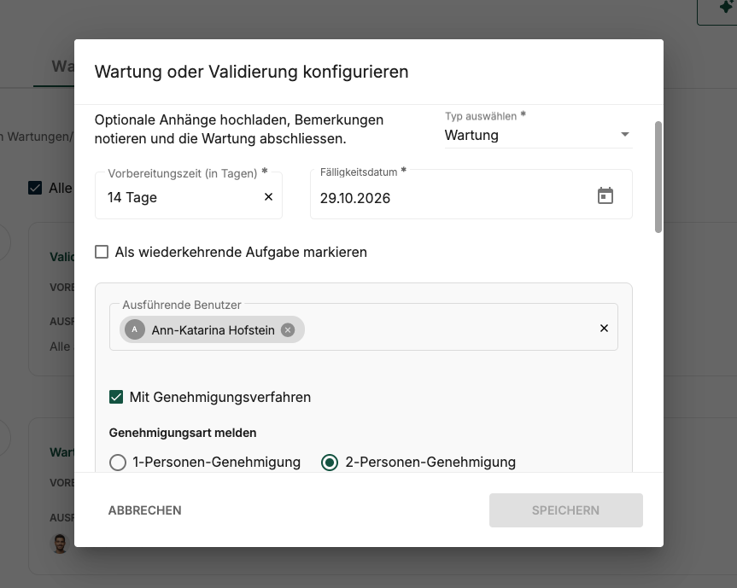Select 1-Personen-Genehmigung radio button
The width and height of the screenshot is (737, 588).
click(118, 463)
